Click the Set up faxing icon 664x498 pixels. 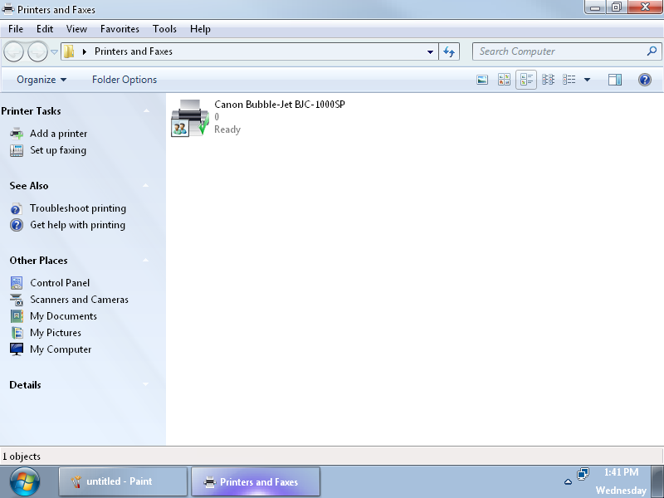pos(17,150)
